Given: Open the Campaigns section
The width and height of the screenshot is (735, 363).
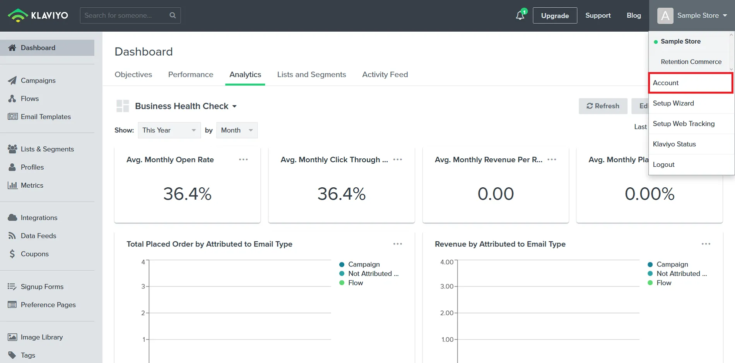Looking at the screenshot, I should pos(38,80).
